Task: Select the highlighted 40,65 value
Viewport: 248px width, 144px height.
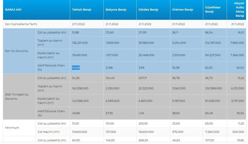Action: (x=76, y=68)
